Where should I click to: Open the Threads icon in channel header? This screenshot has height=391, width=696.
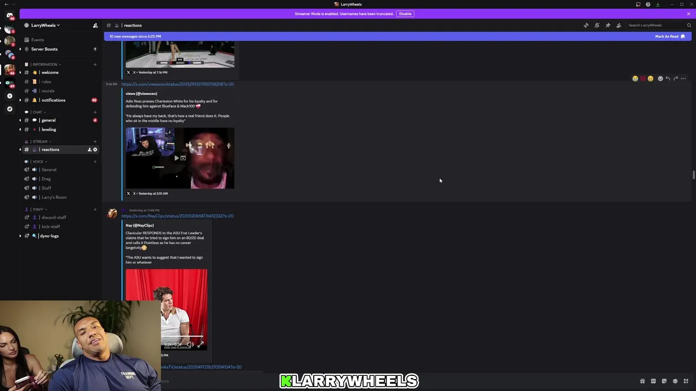tap(586, 26)
